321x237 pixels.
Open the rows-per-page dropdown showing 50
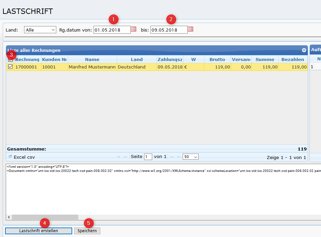point(190,157)
